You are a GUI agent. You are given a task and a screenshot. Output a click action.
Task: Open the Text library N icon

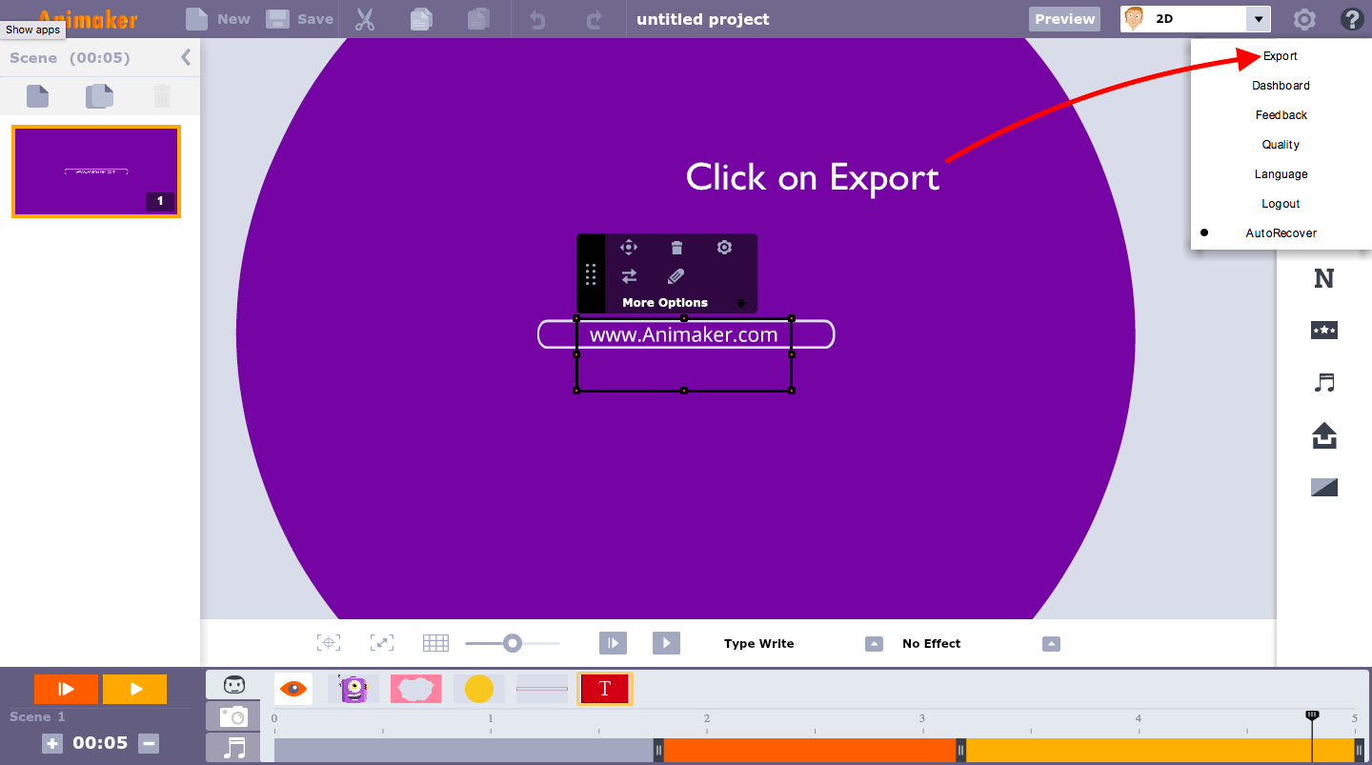point(1324,279)
